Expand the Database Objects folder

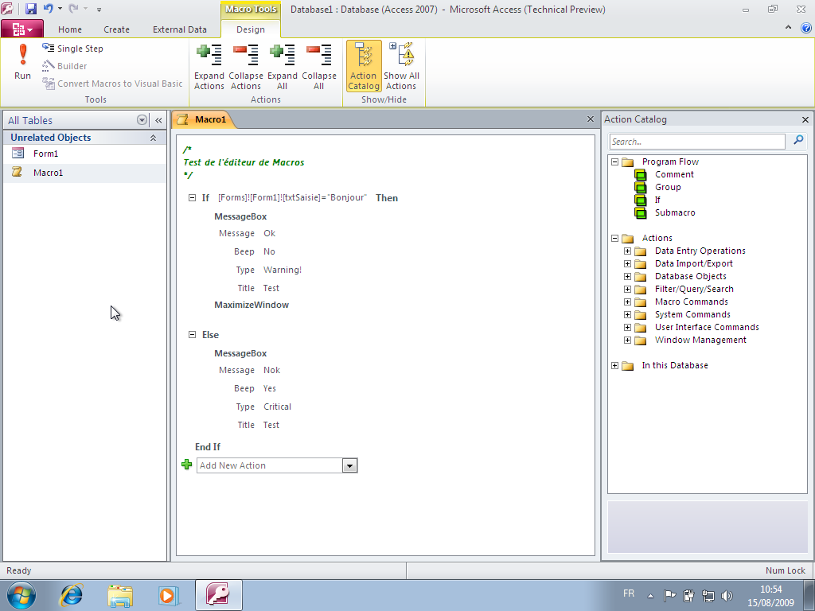(x=627, y=276)
